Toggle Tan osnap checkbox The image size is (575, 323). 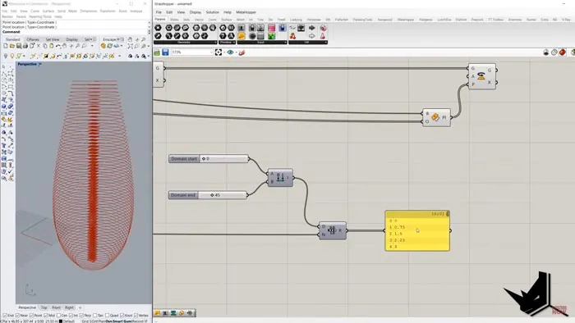(95, 316)
